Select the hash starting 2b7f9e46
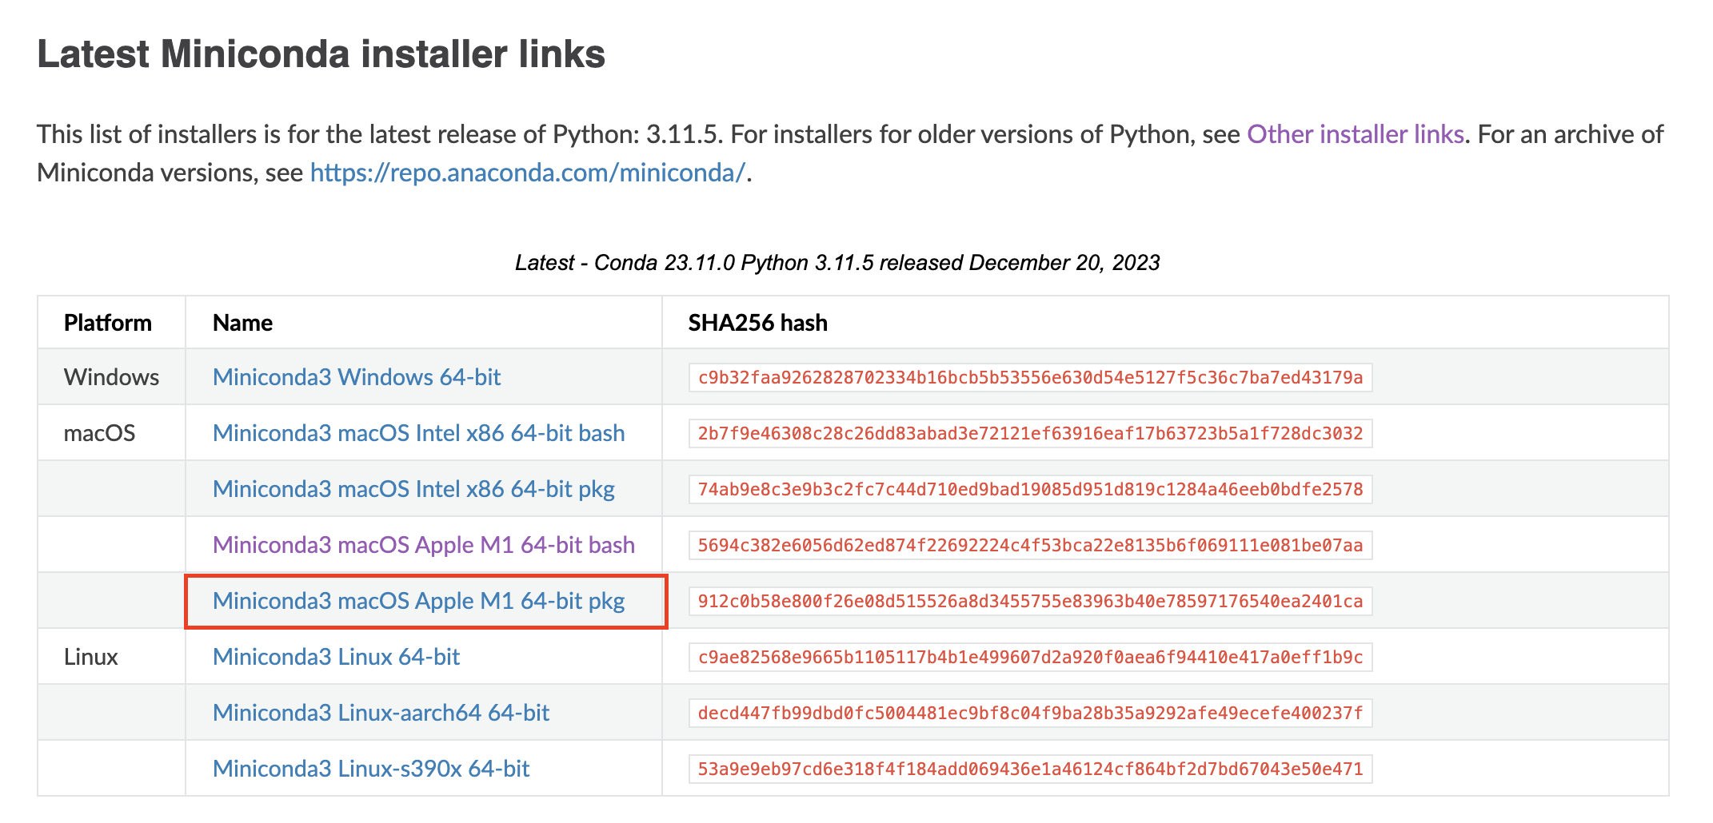The image size is (1713, 823). [x=1030, y=433]
